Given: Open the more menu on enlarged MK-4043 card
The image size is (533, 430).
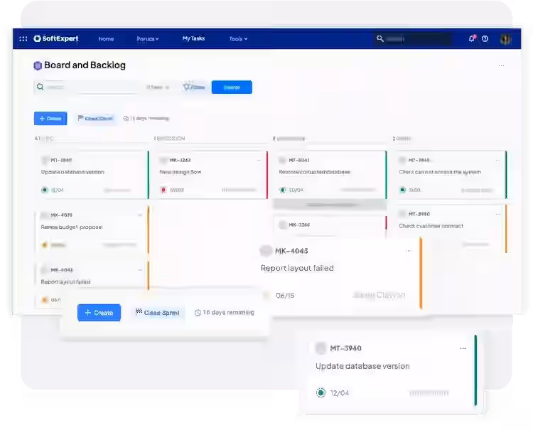Looking at the screenshot, I should 408,251.
